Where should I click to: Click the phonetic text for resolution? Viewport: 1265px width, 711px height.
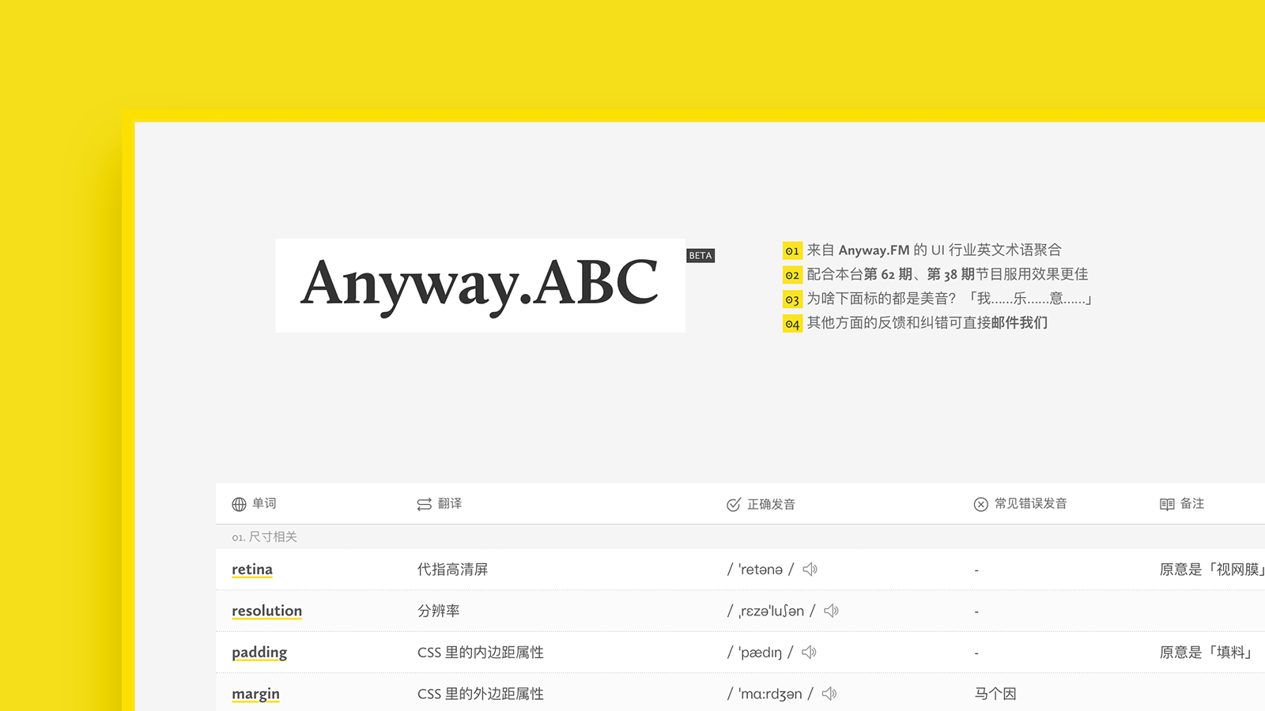pyautogui.click(x=771, y=611)
